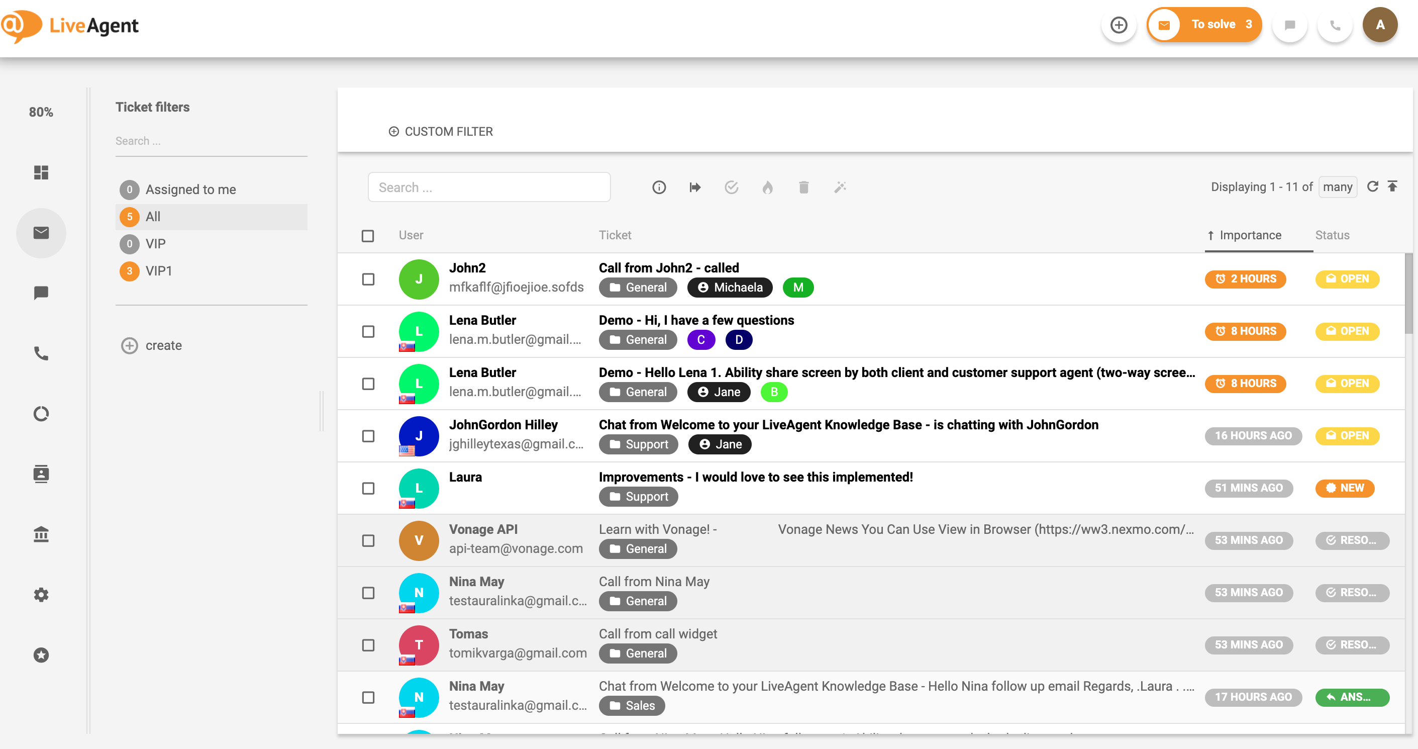Viewport: 1418px width, 749px height.
Task: Tick the checkbox on Laura's ticket
Action: (368, 488)
